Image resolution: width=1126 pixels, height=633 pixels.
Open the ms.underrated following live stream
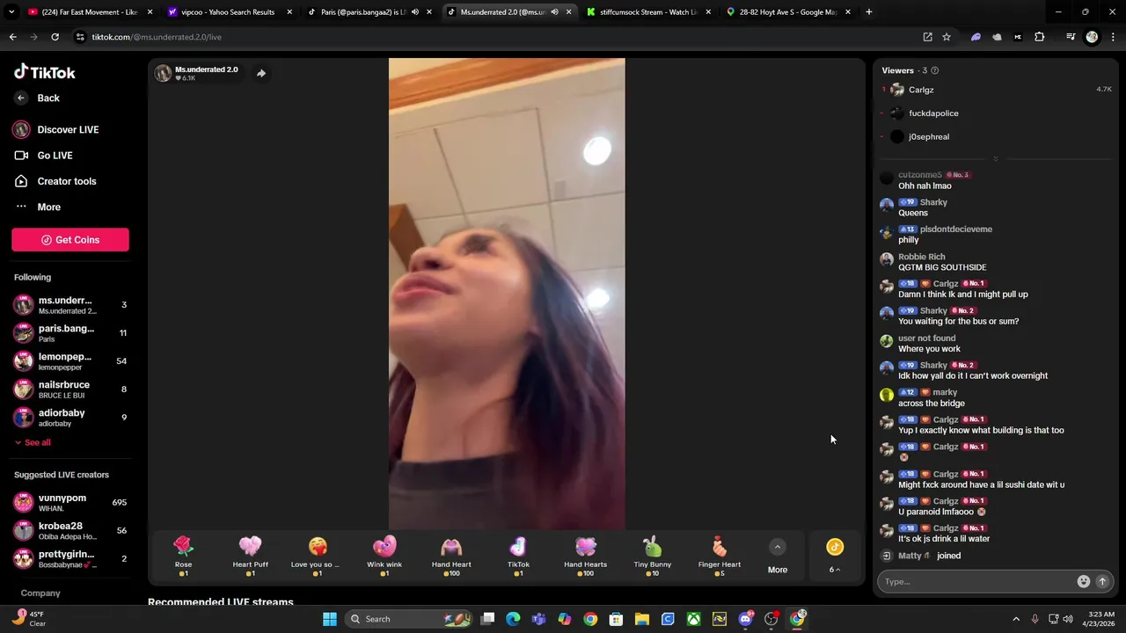pyautogui.click(x=70, y=305)
